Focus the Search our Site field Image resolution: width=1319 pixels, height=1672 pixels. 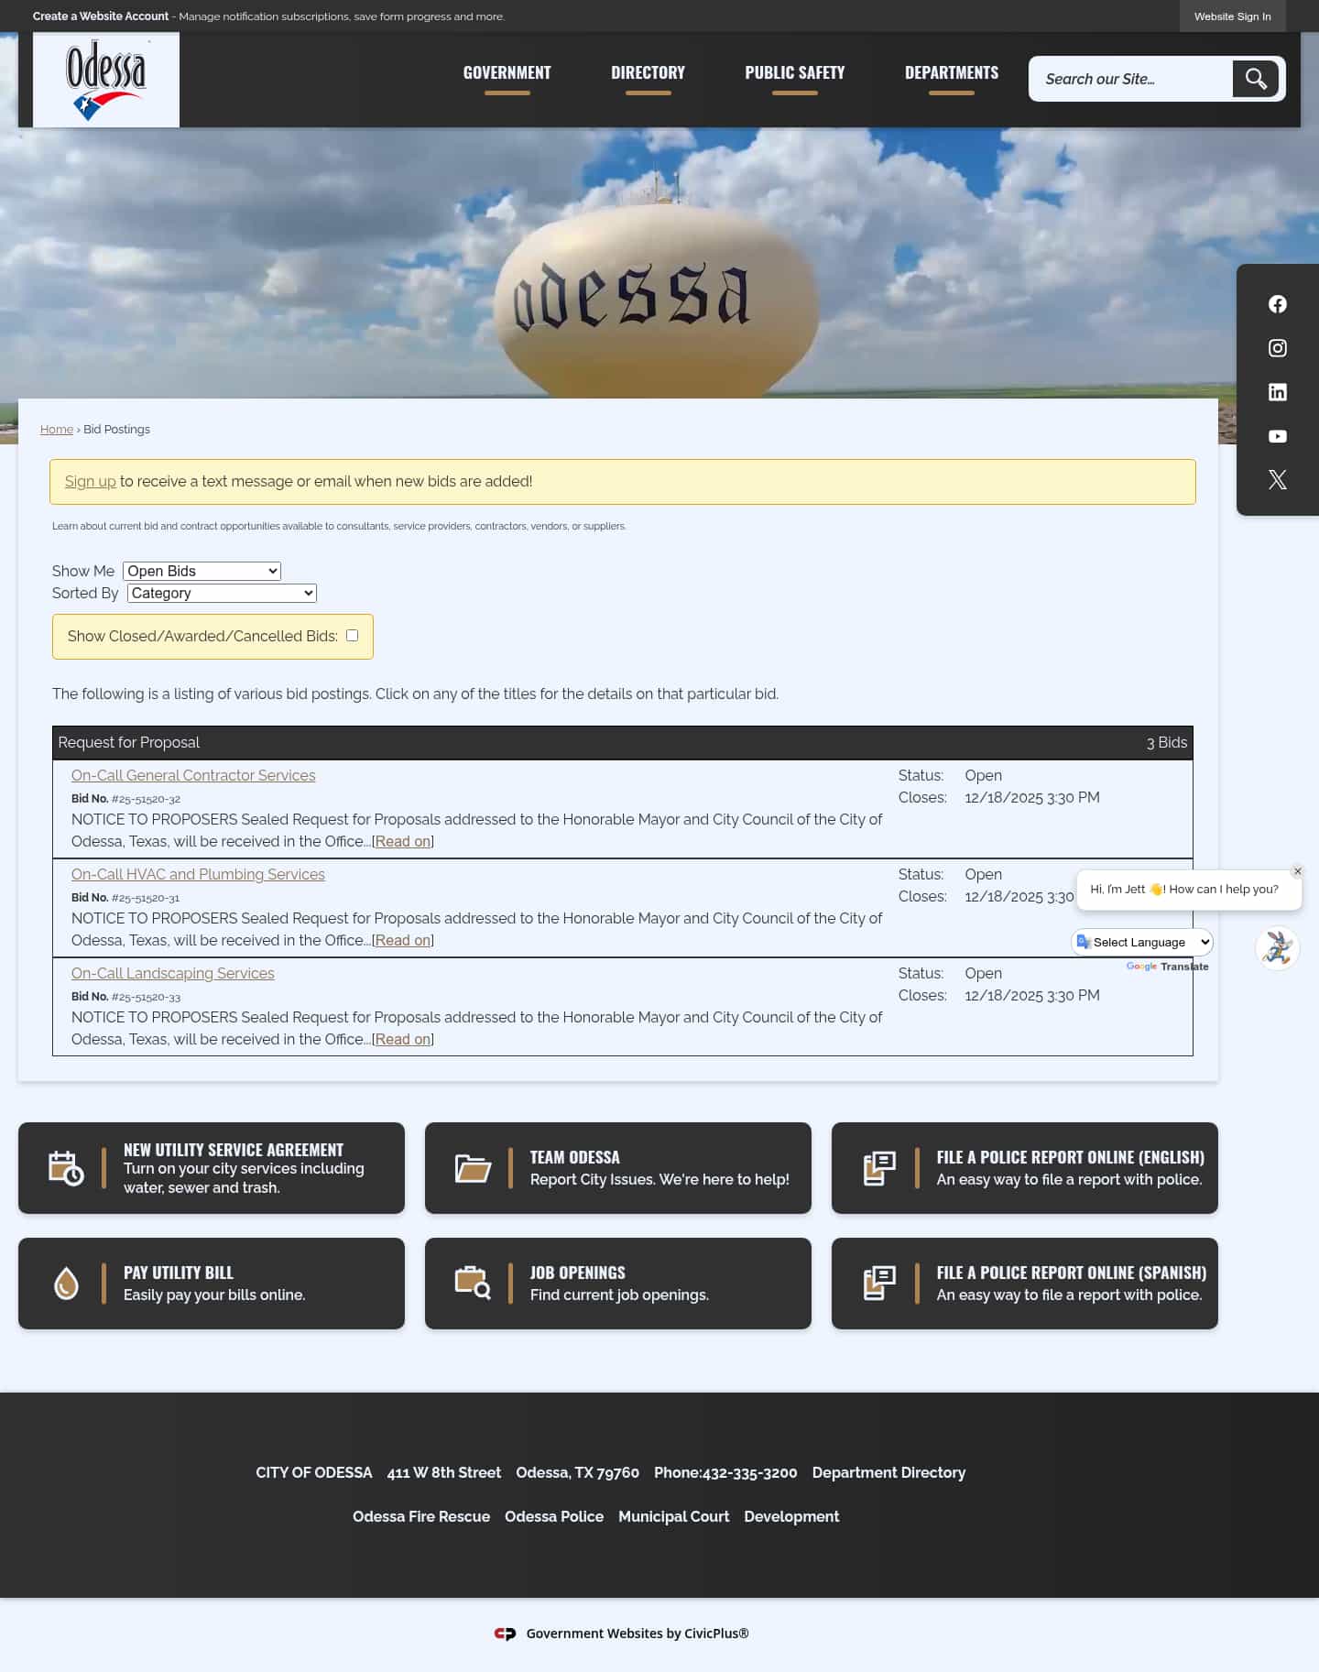[x=1132, y=79]
